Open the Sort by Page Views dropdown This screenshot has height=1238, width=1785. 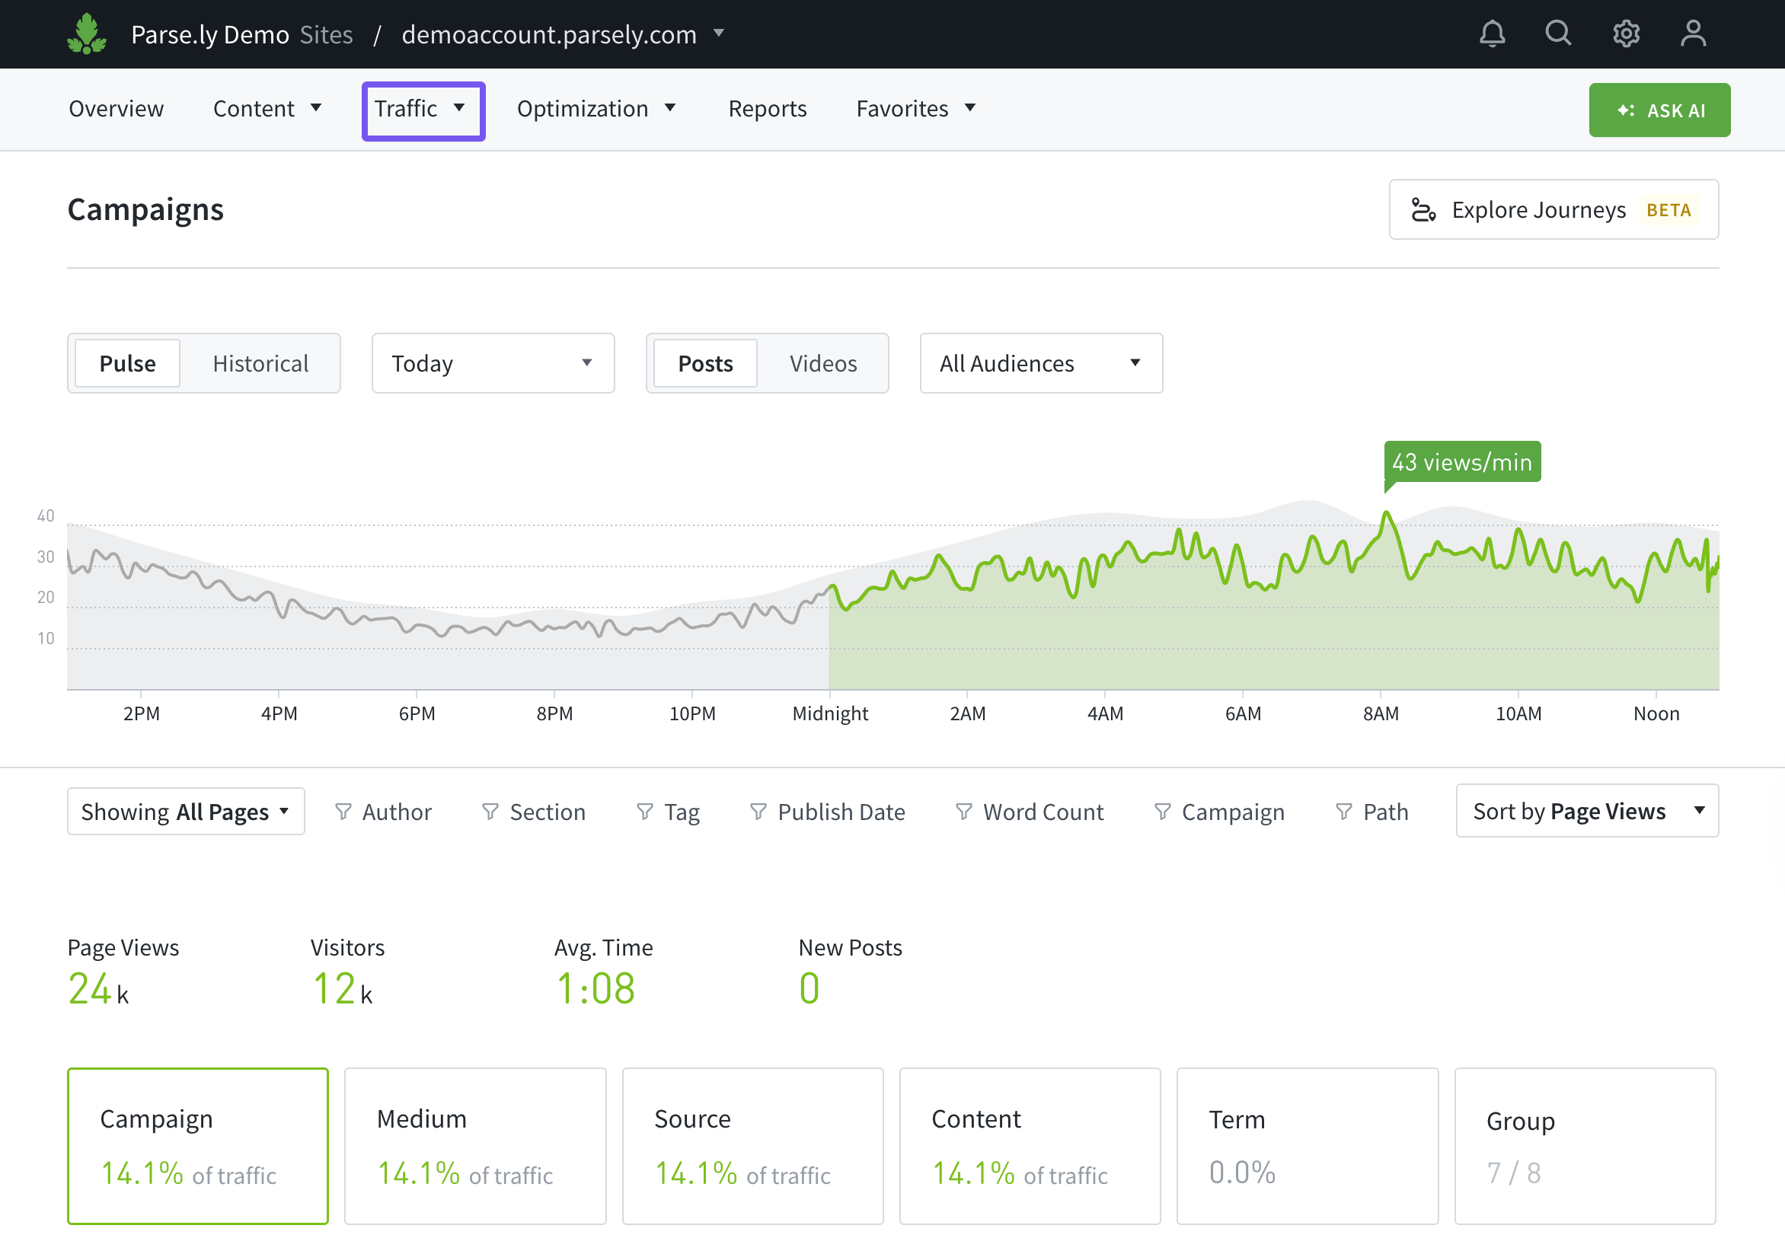coord(1586,811)
